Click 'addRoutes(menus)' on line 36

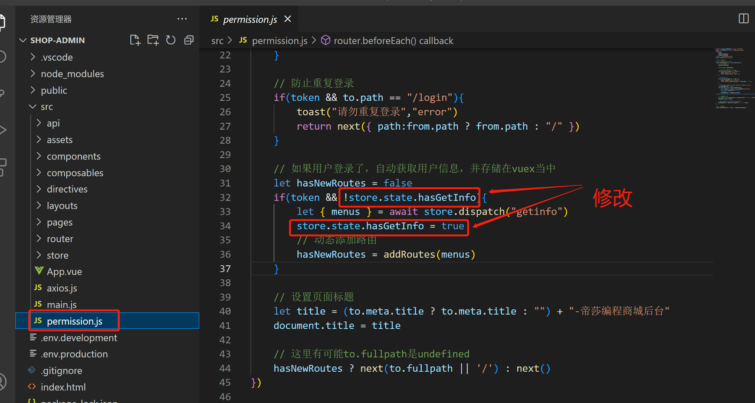pos(429,255)
